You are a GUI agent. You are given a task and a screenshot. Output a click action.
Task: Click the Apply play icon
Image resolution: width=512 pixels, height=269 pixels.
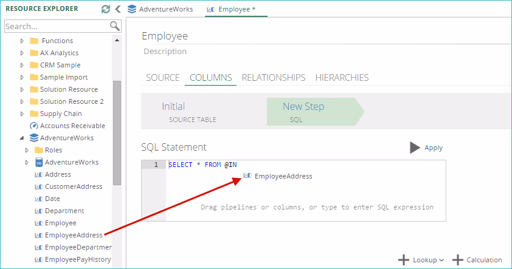415,148
